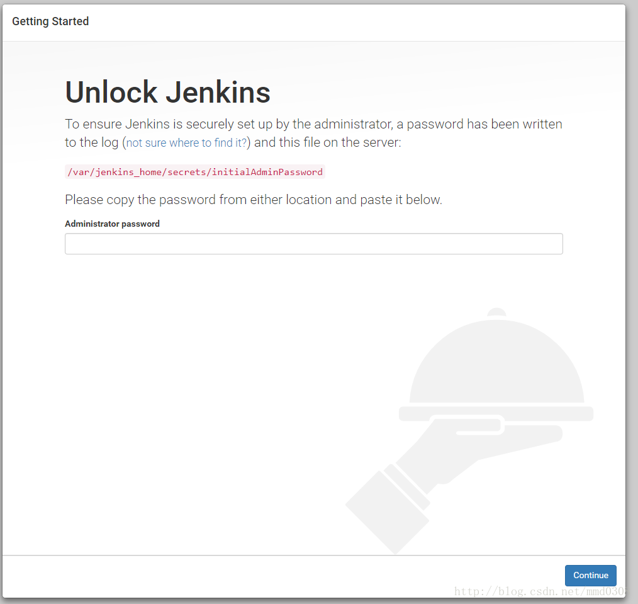Viewport: 638px width, 604px height.
Task: Click 'Please copy the password' instruction text
Action: 252,200
